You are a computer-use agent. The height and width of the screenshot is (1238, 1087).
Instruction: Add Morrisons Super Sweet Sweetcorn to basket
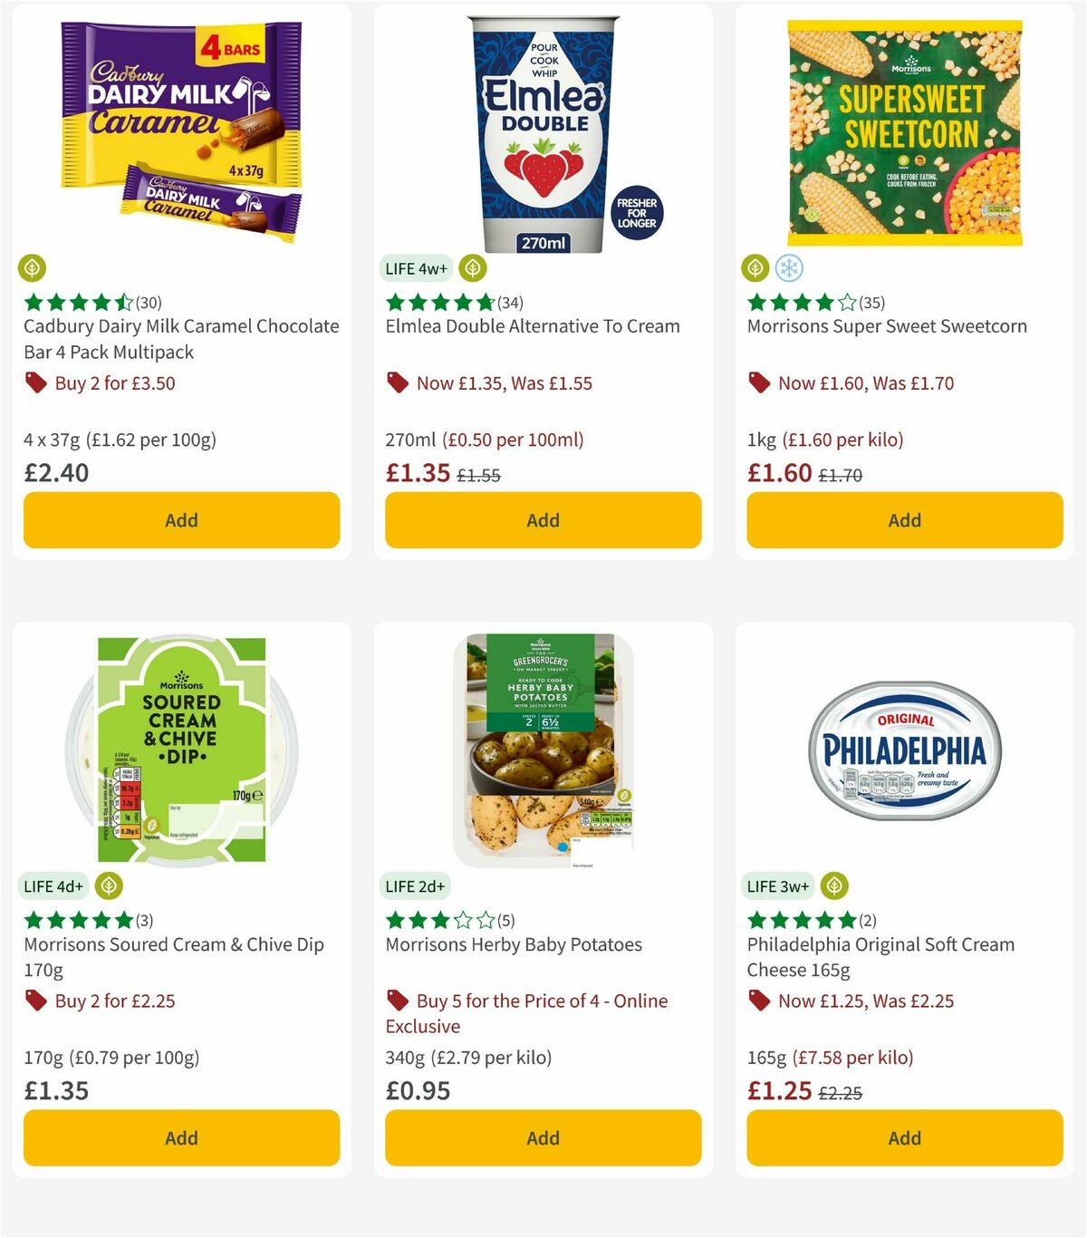coord(903,520)
